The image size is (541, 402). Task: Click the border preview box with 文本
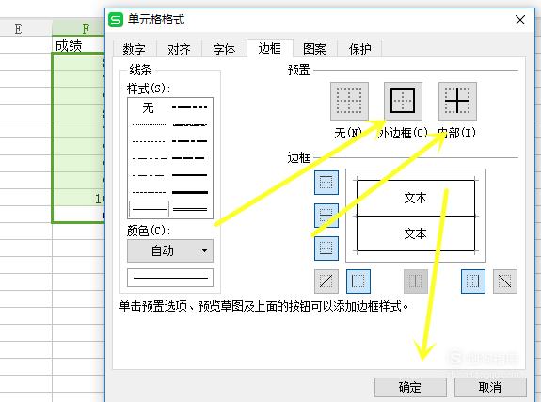416,216
